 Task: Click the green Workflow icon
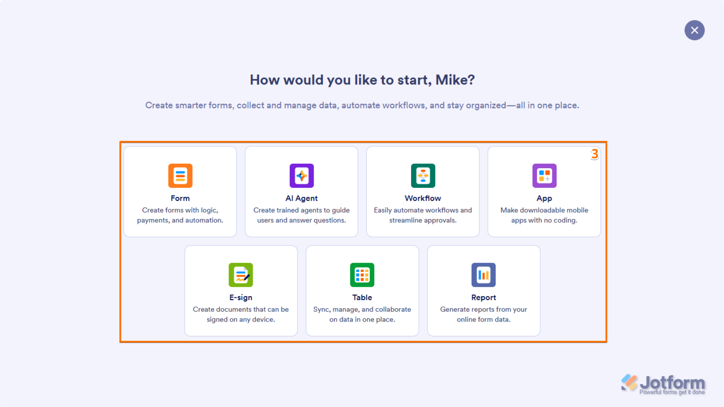pos(423,176)
